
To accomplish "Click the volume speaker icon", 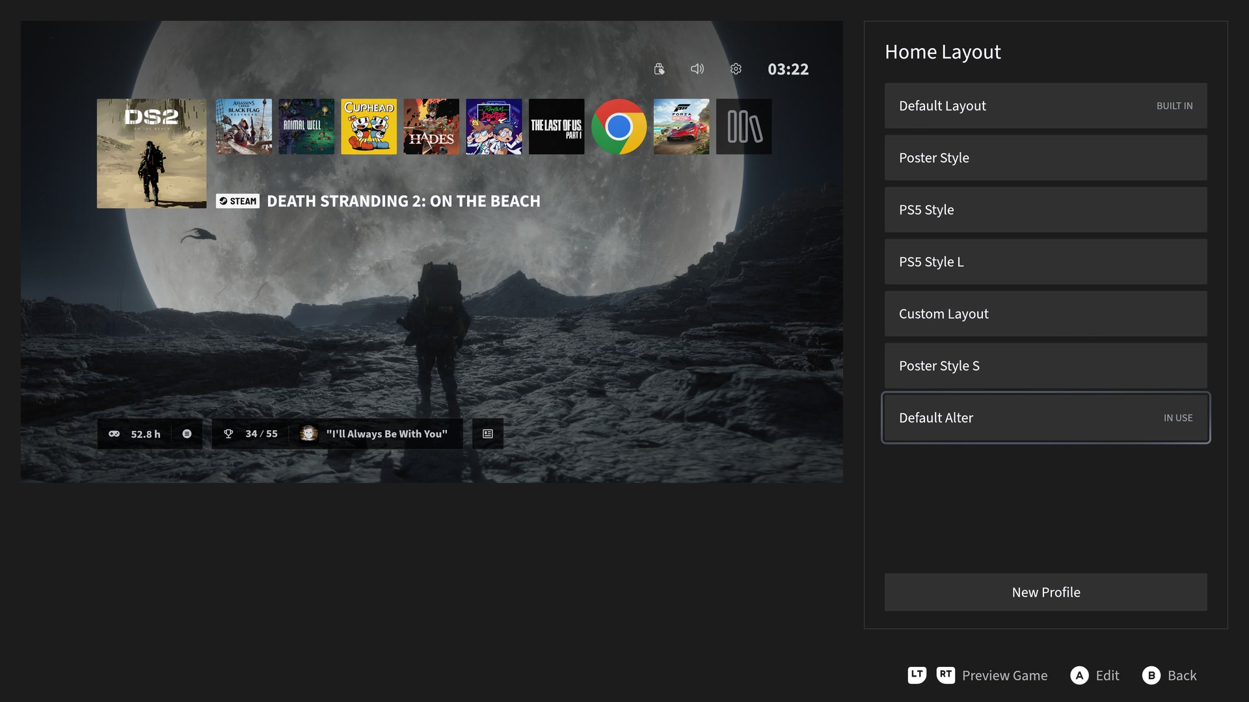I will tap(697, 69).
